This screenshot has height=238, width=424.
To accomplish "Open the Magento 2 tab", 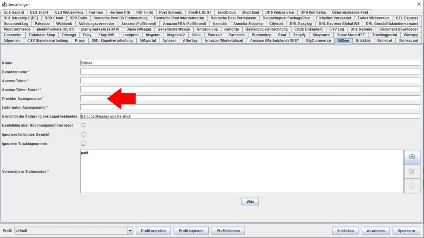I will (176, 35).
